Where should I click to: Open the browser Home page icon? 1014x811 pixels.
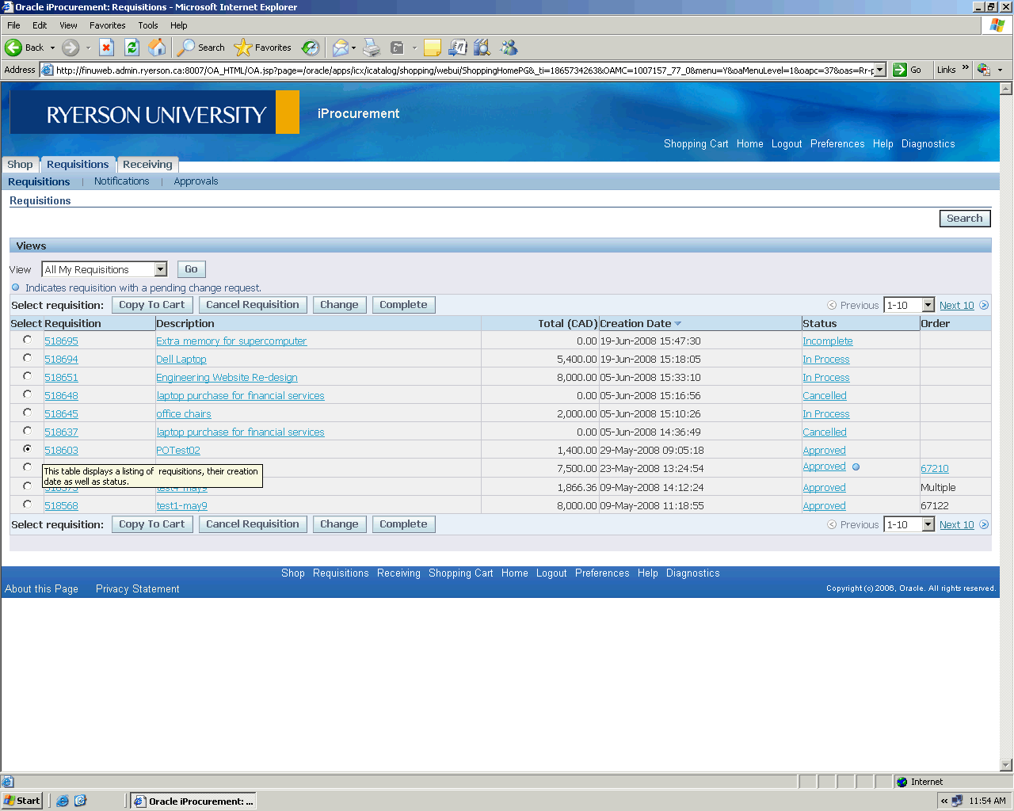pos(158,48)
